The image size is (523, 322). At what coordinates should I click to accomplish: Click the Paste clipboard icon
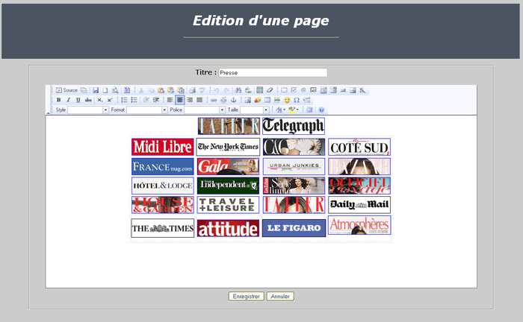161,90
